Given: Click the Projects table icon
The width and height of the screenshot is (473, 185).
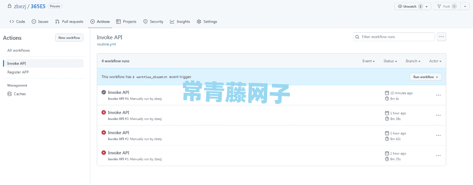Looking at the screenshot, I should [118, 22].
